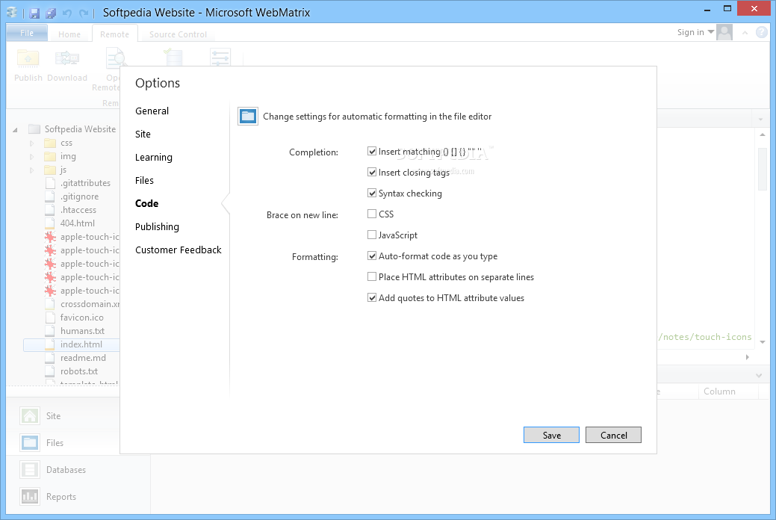Image resolution: width=776 pixels, height=520 pixels.
Task: Click editor scrollbar up arrow
Action: 762,134
